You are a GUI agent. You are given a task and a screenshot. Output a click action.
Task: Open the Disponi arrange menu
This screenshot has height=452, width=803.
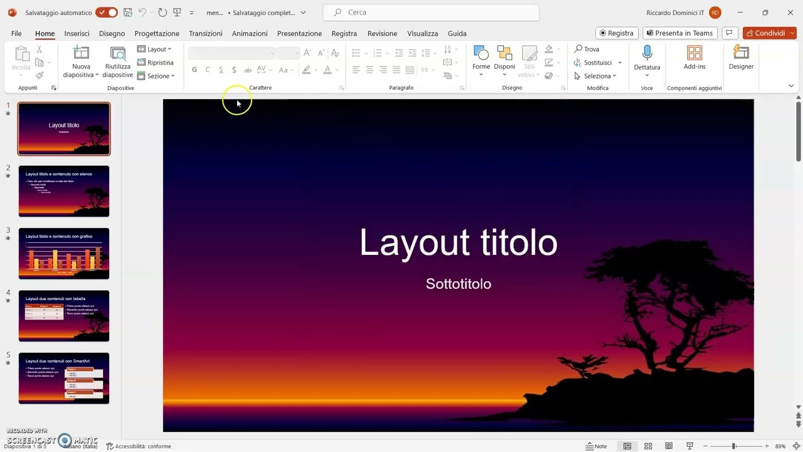tap(504, 62)
